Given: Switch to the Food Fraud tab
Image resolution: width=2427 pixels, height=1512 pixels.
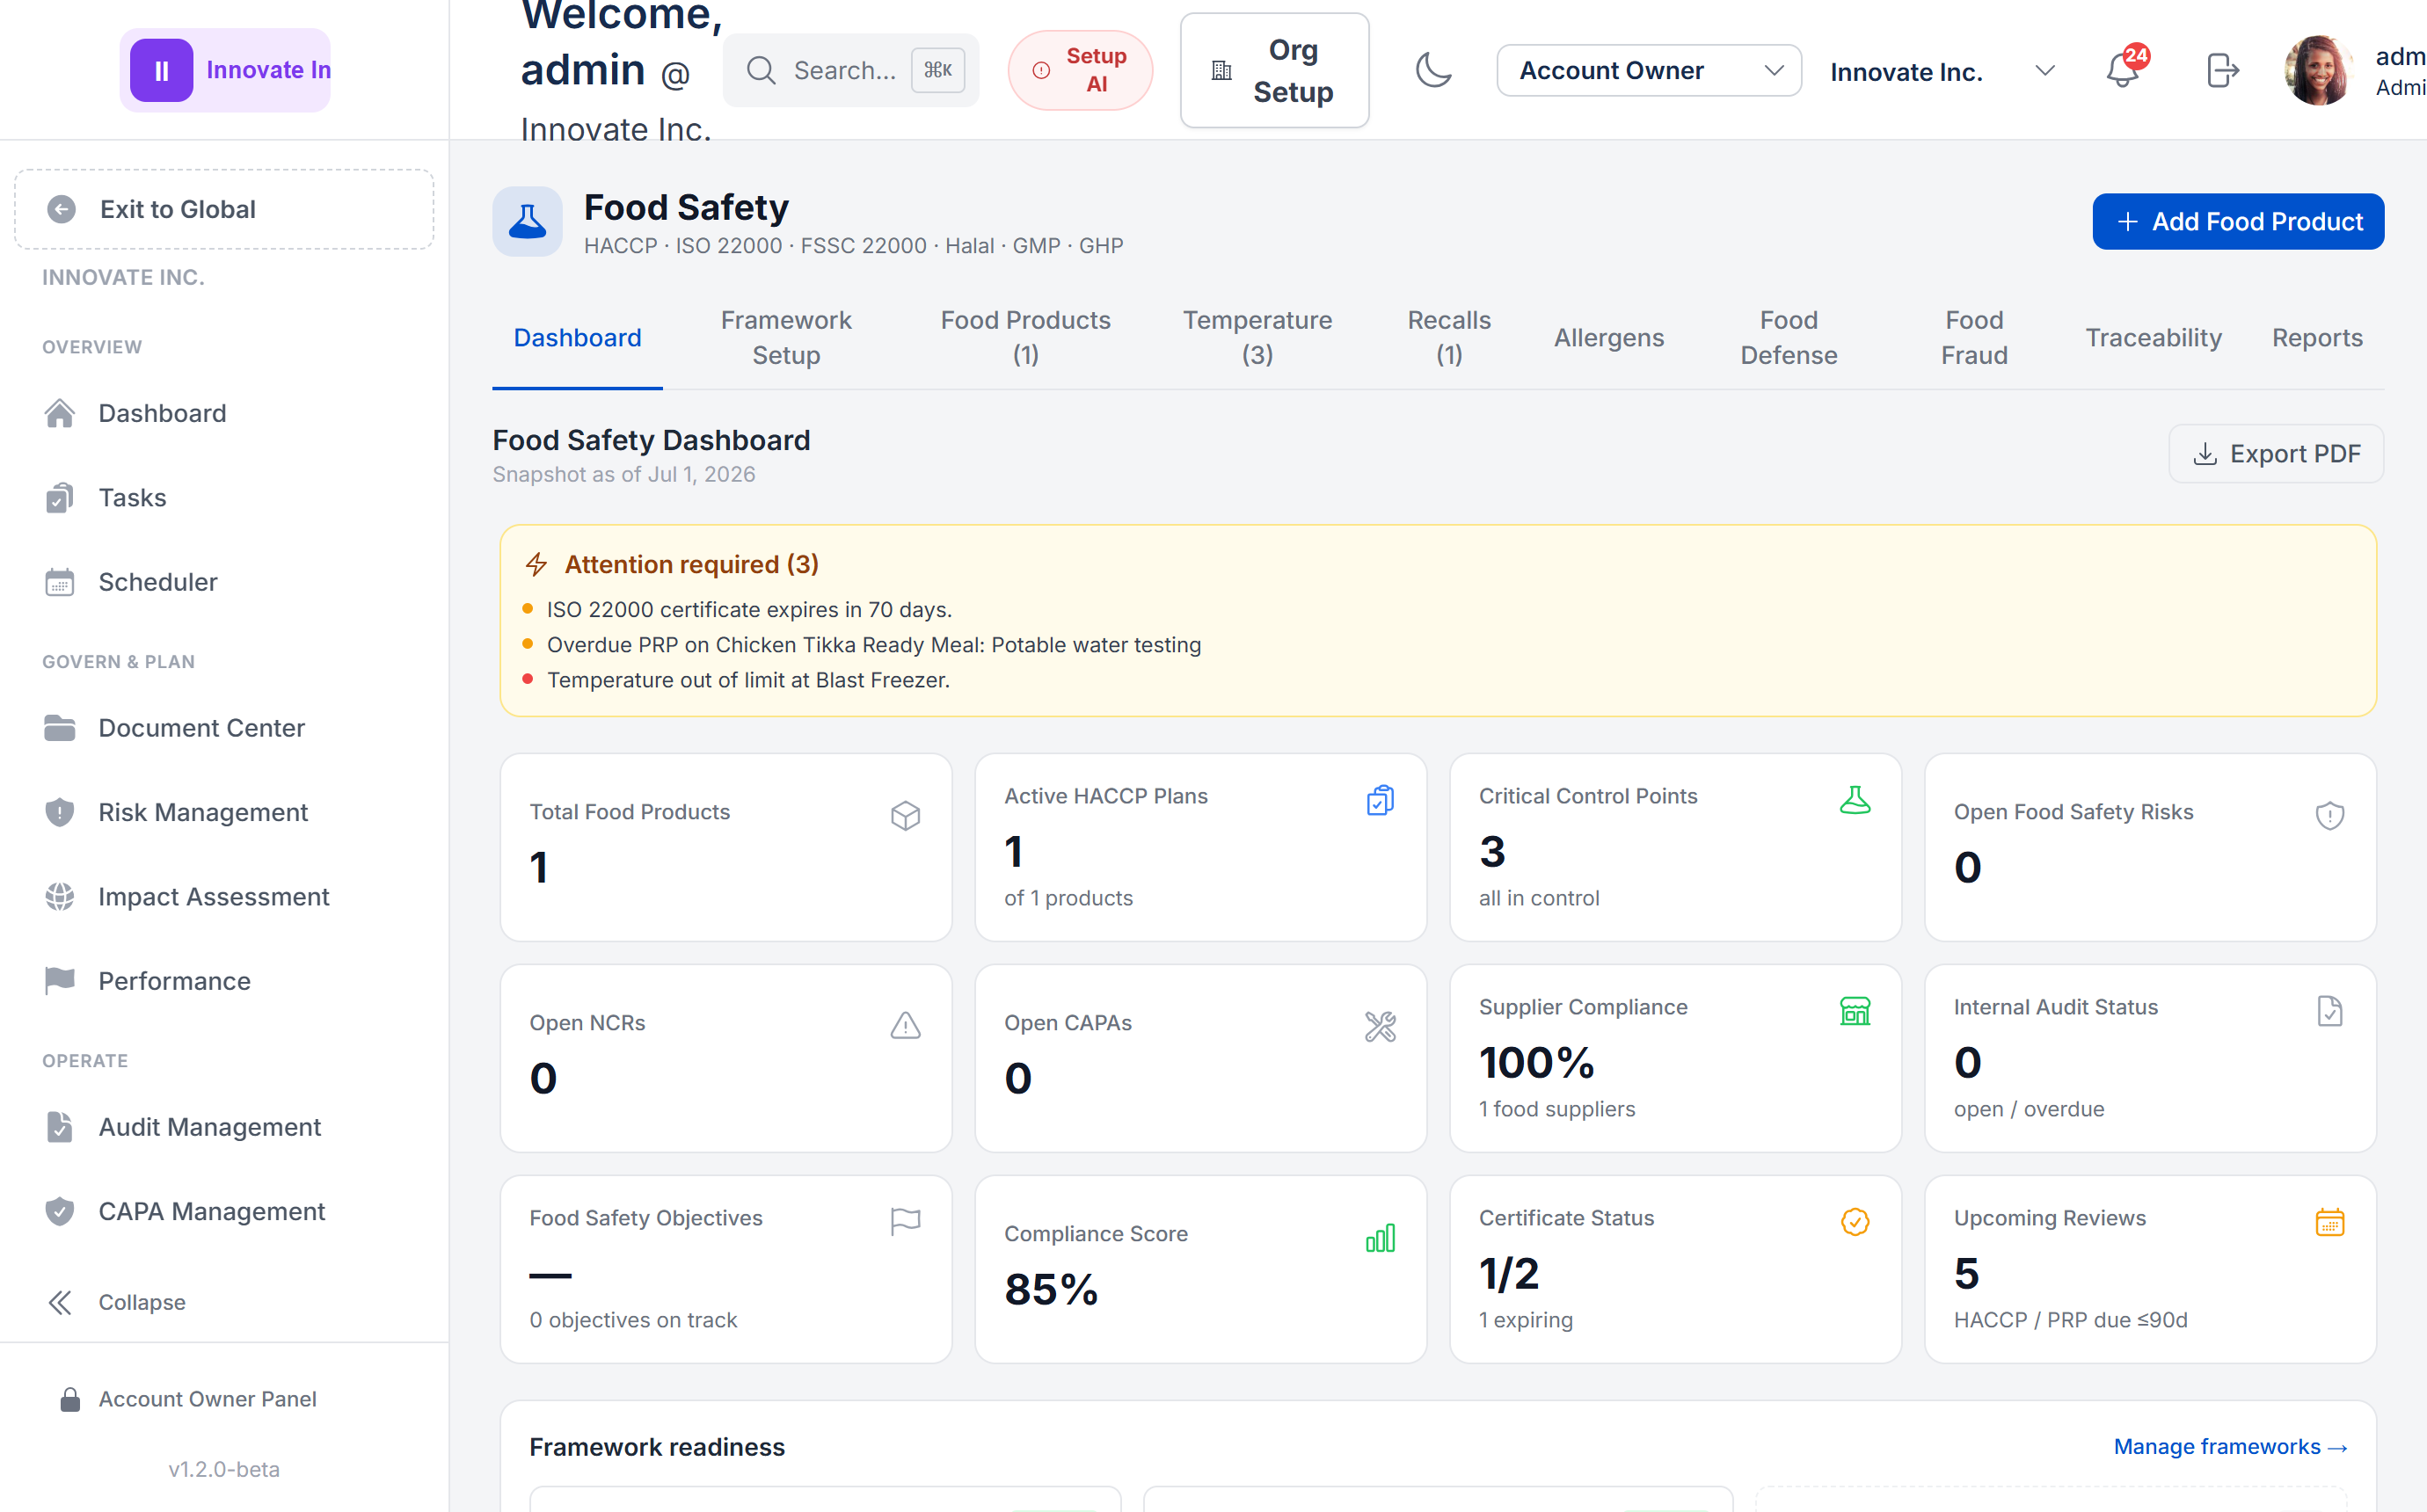Looking at the screenshot, I should click(1974, 338).
